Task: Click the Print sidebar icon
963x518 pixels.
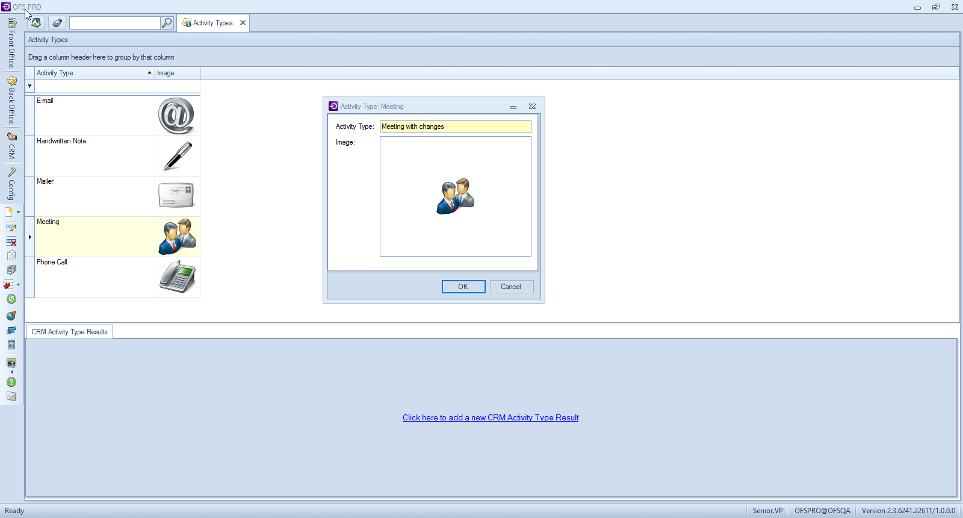Action: [11, 270]
